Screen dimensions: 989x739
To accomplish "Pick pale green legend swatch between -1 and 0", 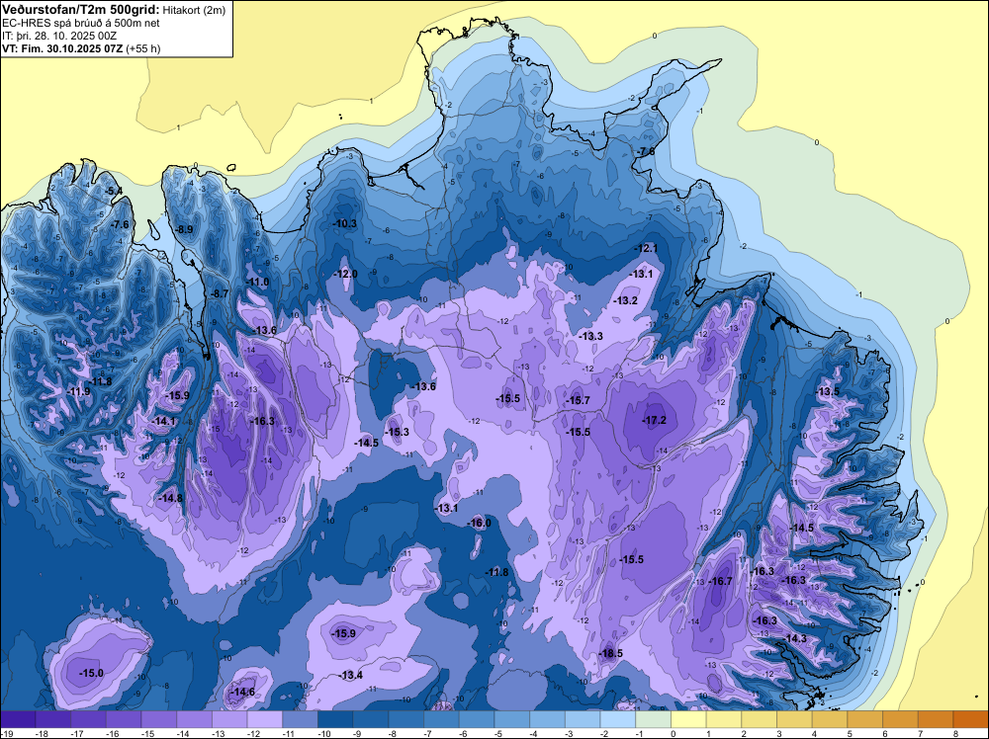I will [x=654, y=719].
